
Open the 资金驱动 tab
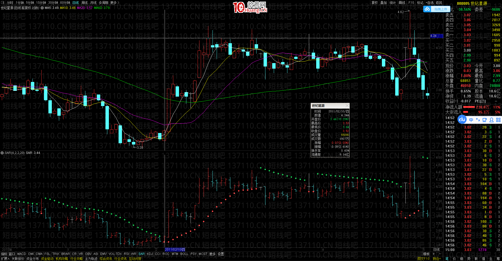pyautogui.click(x=47, y=259)
